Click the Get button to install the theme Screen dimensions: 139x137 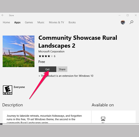[x=48, y=69]
